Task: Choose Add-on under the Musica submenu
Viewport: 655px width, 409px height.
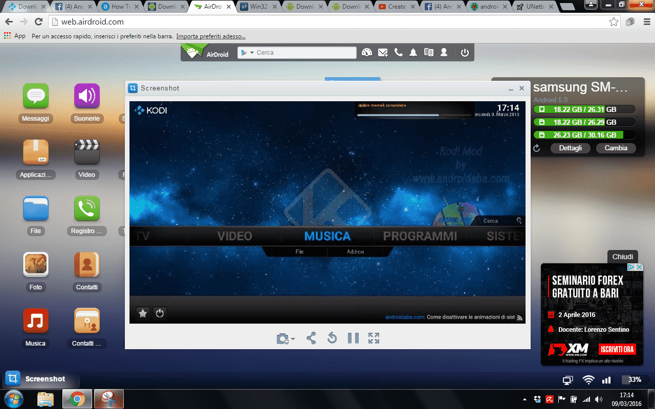Action: tap(356, 252)
